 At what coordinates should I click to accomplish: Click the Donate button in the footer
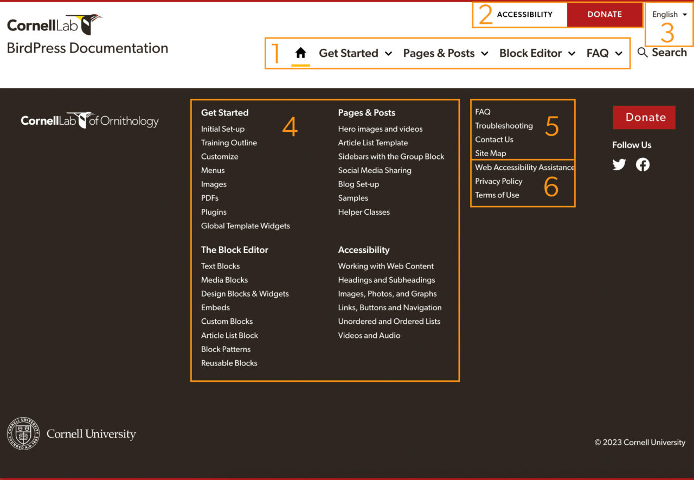click(x=644, y=117)
